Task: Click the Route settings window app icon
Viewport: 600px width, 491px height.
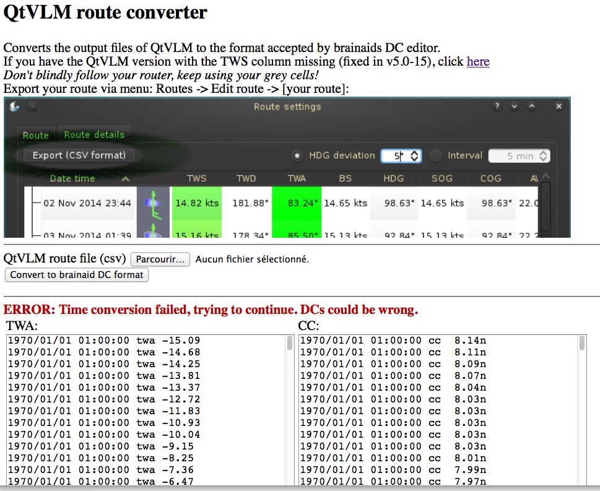Action: (x=15, y=106)
